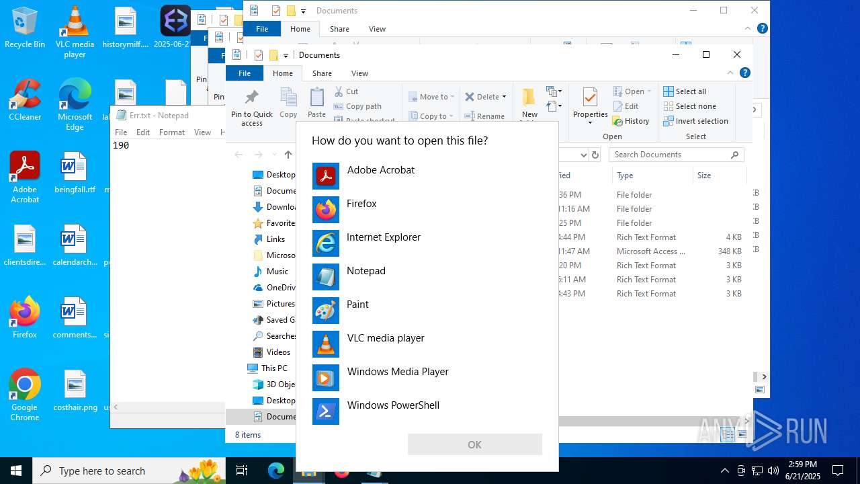
Task: Click the disabled OK button in dialog
Action: point(474,444)
